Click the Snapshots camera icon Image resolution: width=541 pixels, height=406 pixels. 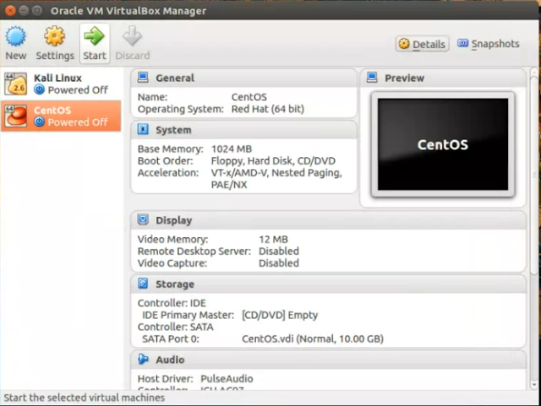tap(462, 43)
